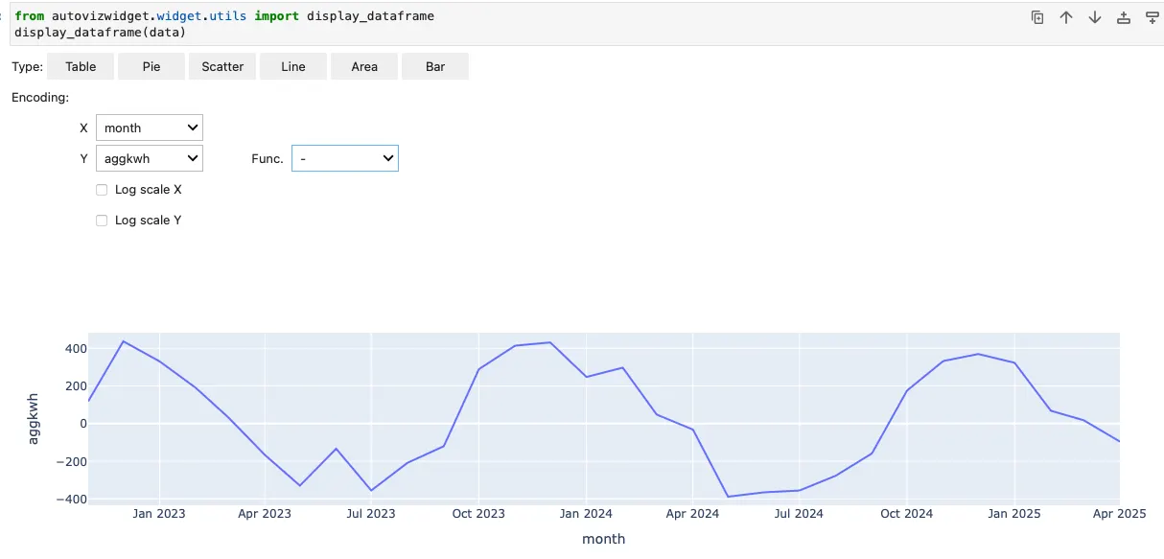This screenshot has width=1164, height=559.
Task: Open the Func aggregation dropdown
Action: tap(344, 157)
